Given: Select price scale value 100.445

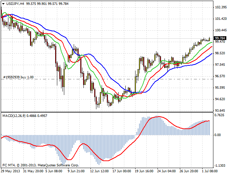Looking at the screenshot, I should pos(221,30).
